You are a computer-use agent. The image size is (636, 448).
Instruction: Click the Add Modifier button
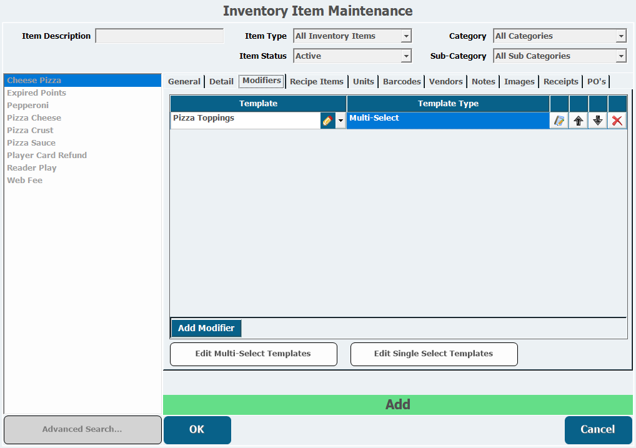206,328
